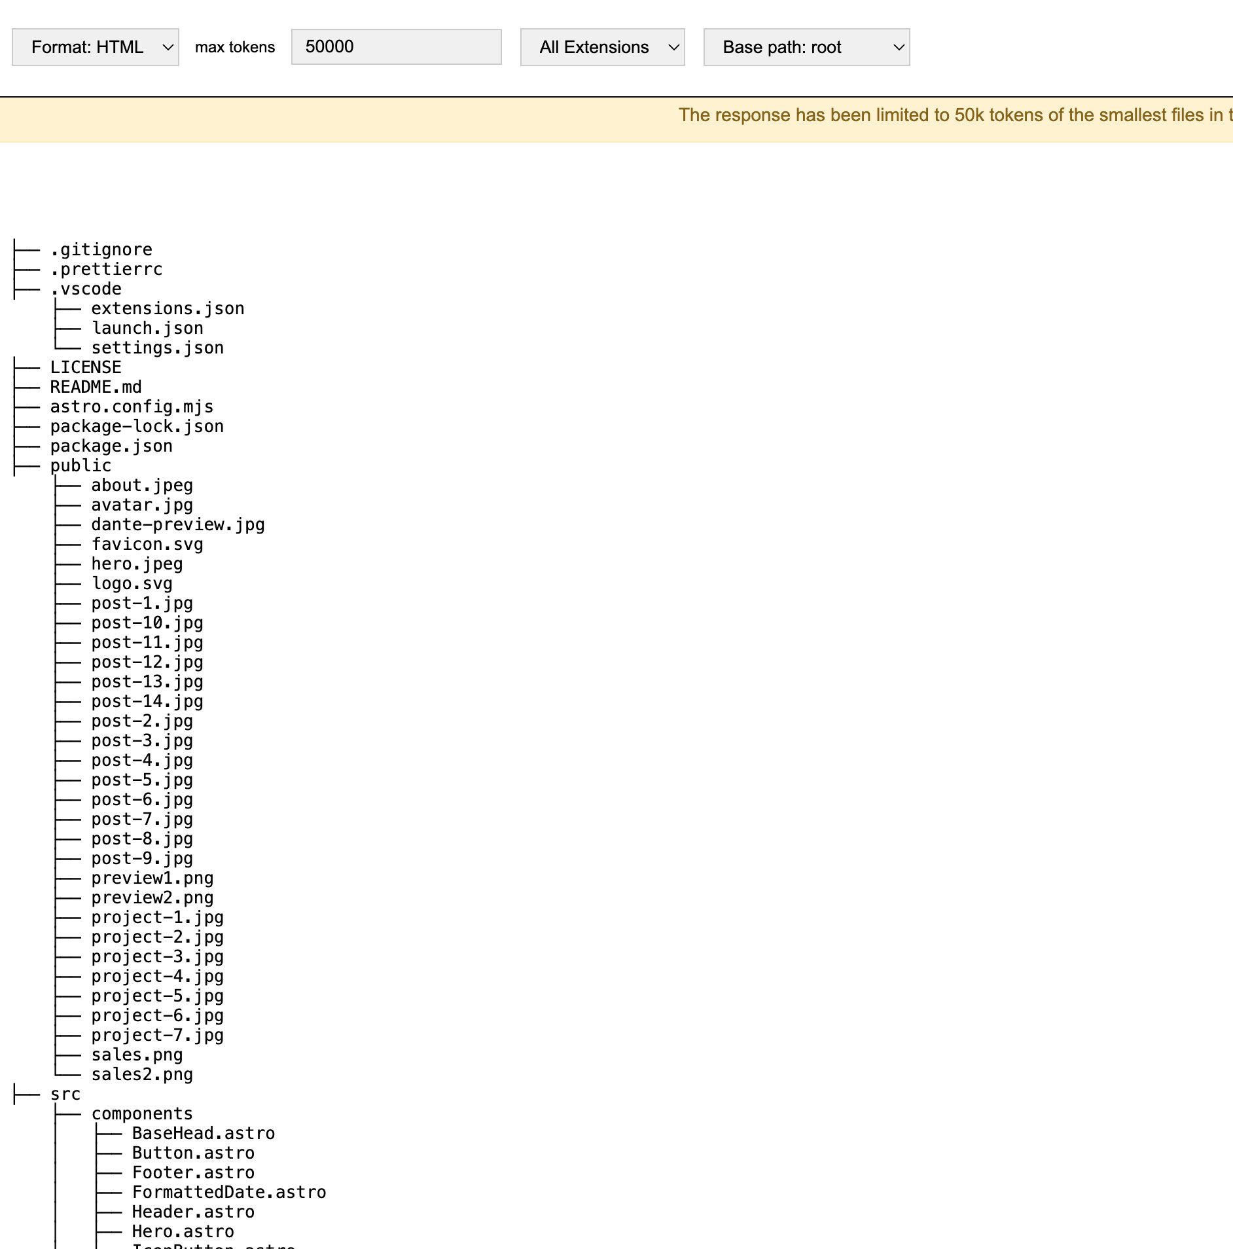Viewport: 1233px width, 1249px height.
Task: Select settings.json in the tree
Action: pyautogui.click(x=157, y=348)
